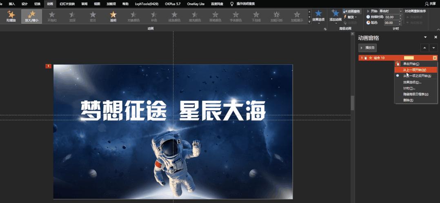Open animation pane options dropdown arrow

pyautogui.click(x=425, y=37)
